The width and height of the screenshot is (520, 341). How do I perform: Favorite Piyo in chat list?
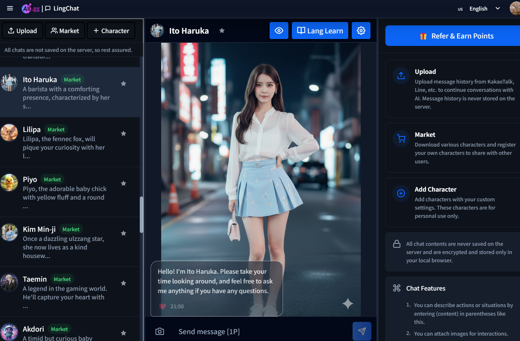[x=124, y=183]
